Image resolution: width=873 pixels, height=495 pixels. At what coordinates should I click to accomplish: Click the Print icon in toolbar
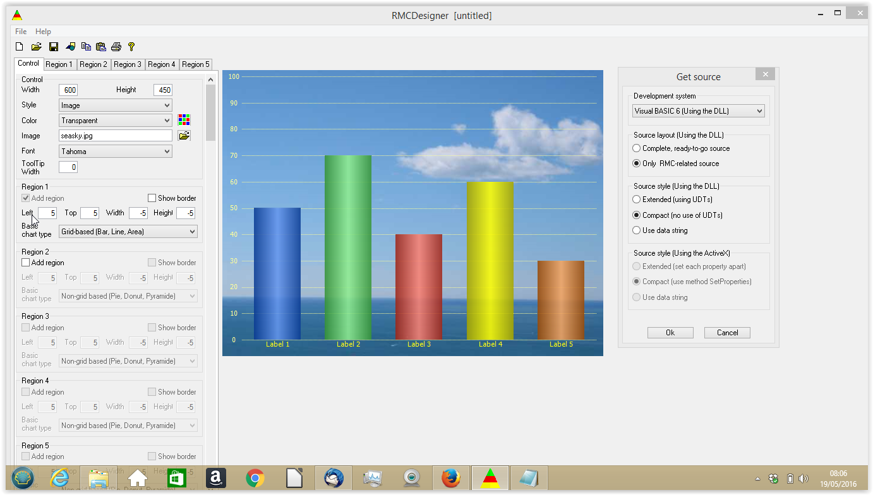tap(116, 47)
